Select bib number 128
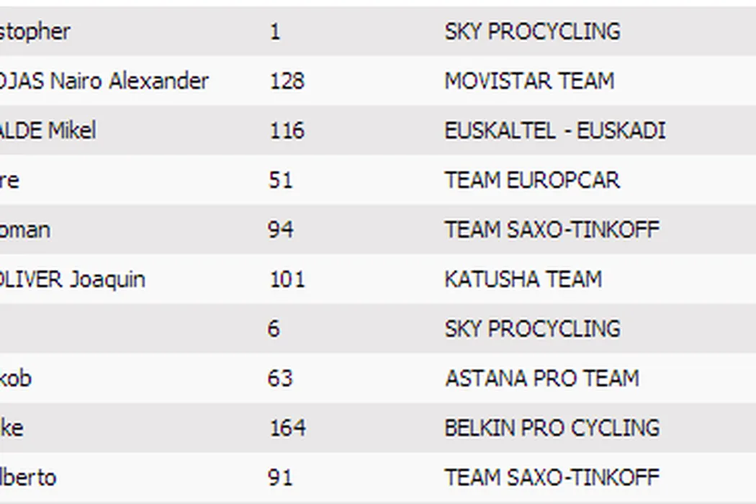This screenshot has width=756, height=504. point(287,81)
